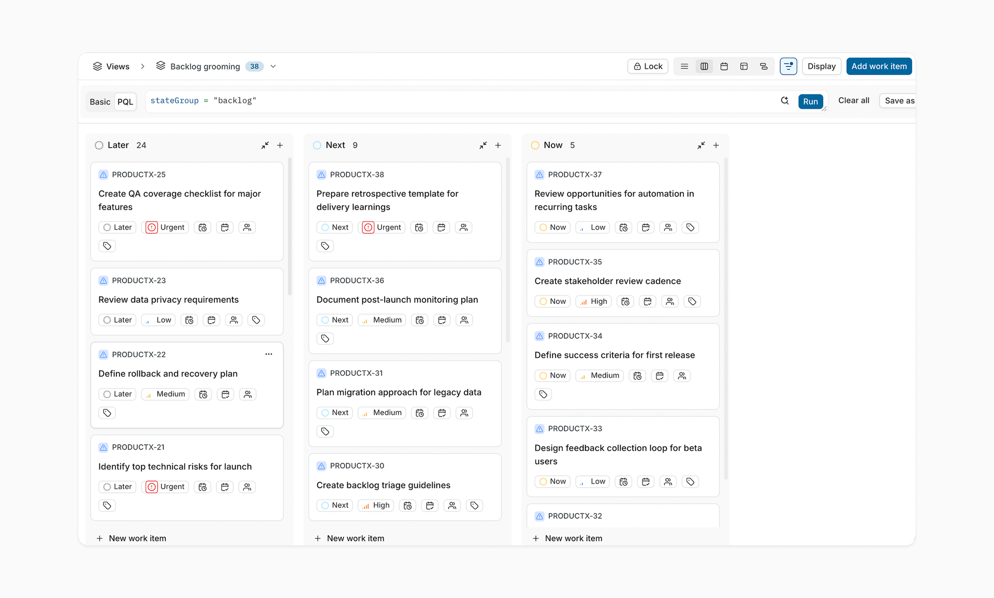Collapse the Later column
The width and height of the screenshot is (994, 598).
(x=265, y=145)
